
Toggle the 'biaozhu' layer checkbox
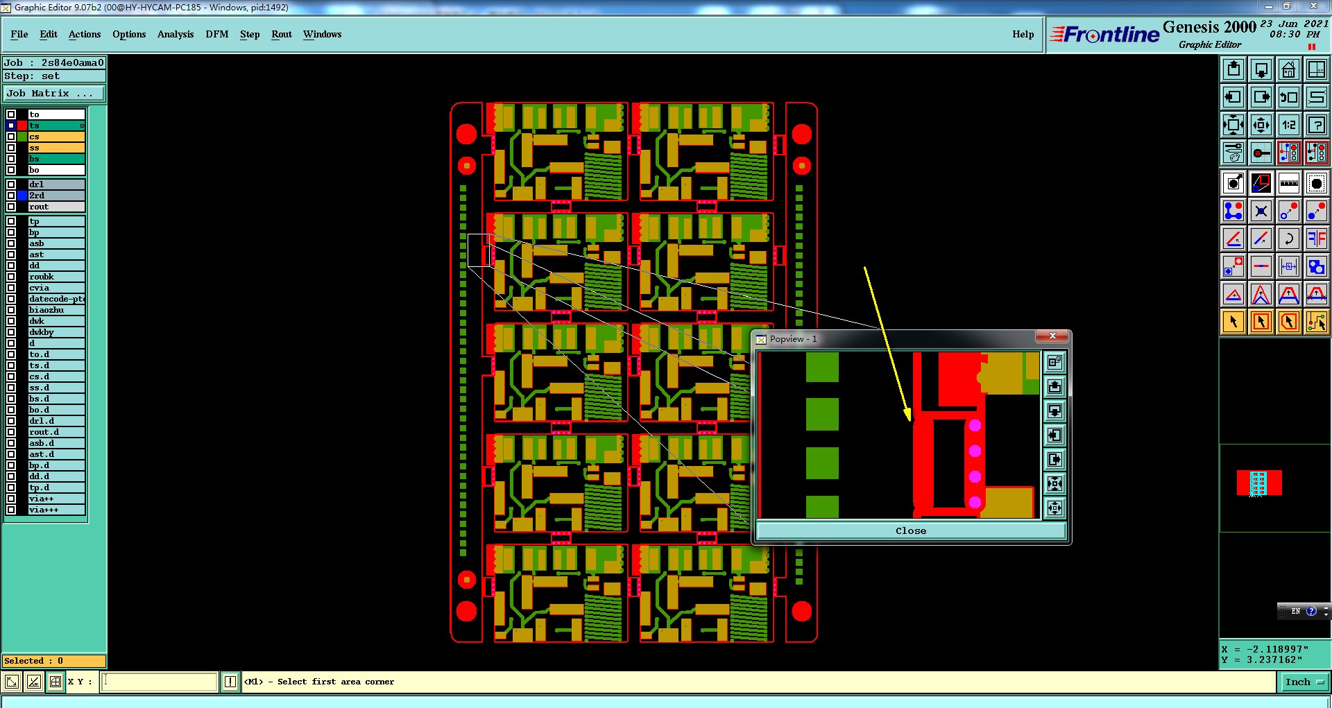(11, 310)
